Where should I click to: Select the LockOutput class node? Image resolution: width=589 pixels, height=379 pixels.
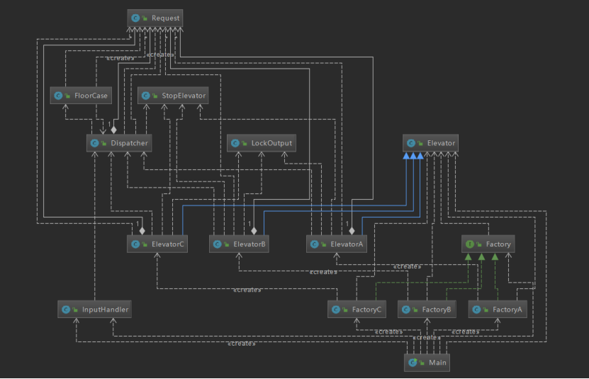click(x=262, y=143)
